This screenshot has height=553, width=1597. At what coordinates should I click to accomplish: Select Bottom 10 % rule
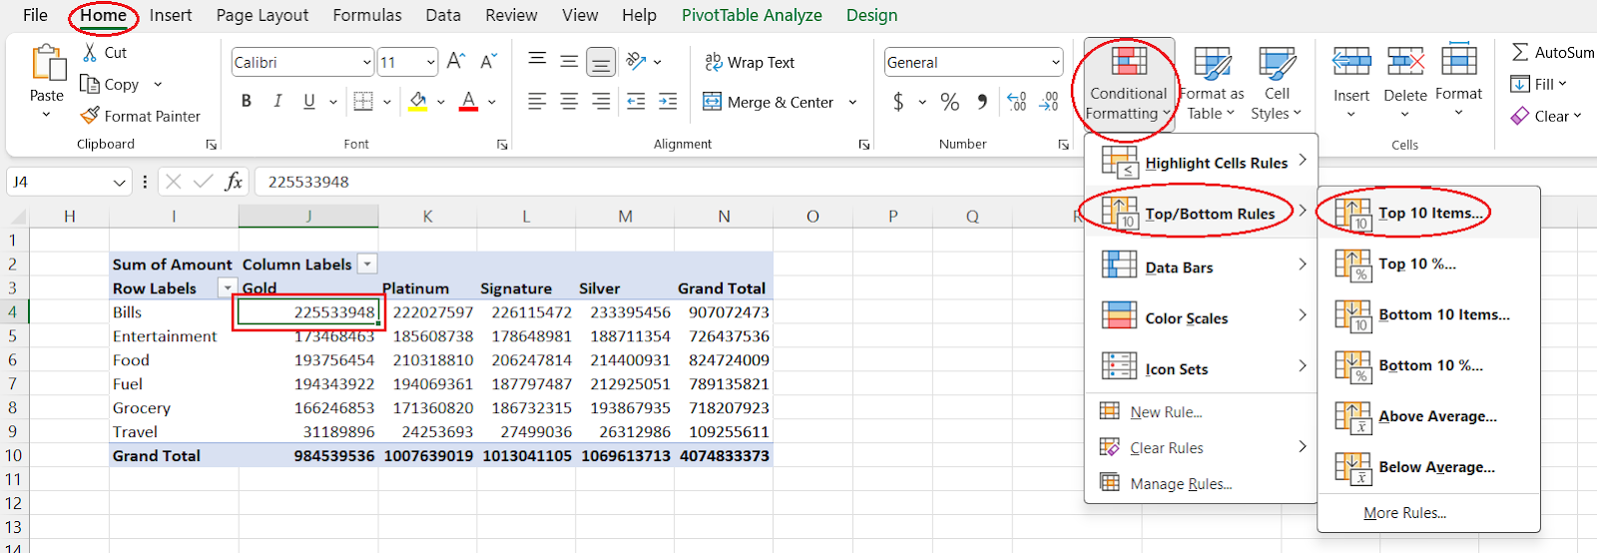pyautogui.click(x=1428, y=365)
